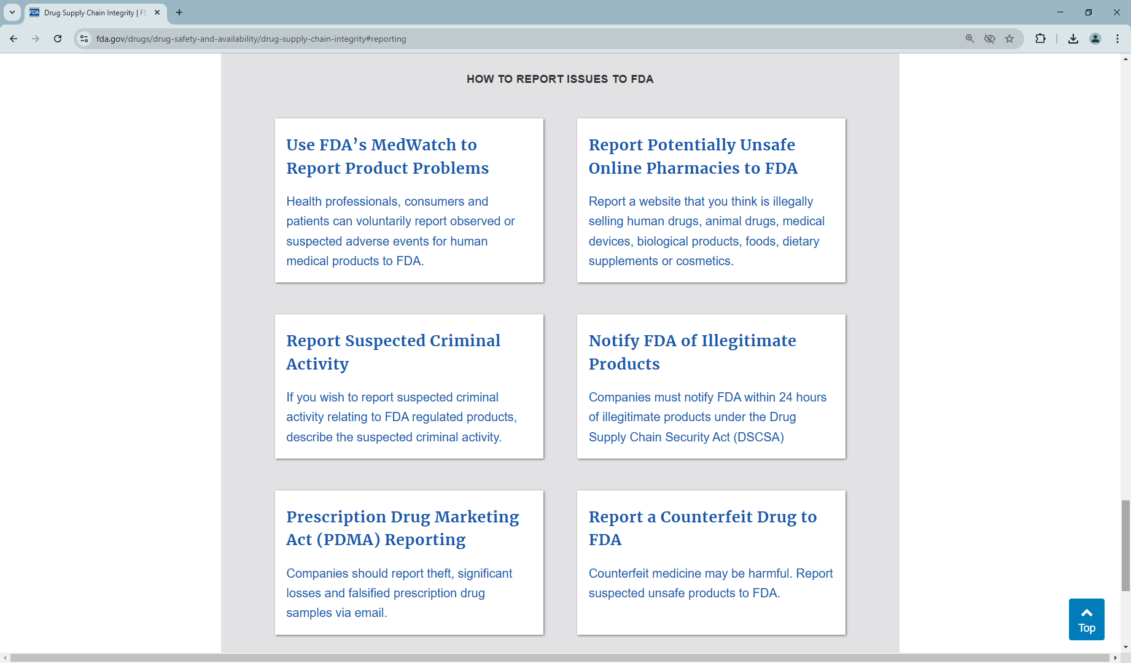The width and height of the screenshot is (1131, 663).
Task: Select the Drug Supply Chain Integrity tab
Action: point(95,12)
